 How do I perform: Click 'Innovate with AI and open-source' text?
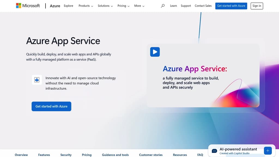pos(81,83)
